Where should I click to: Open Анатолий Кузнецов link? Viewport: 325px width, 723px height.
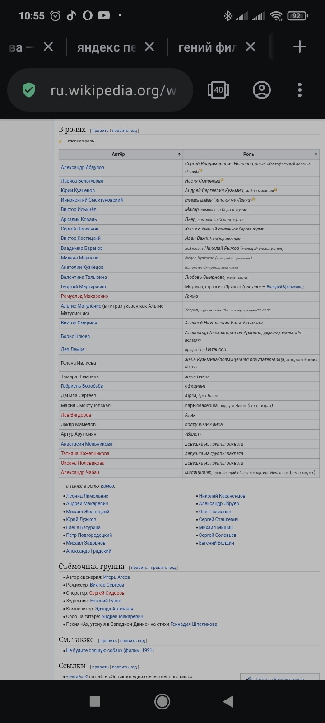coord(82,268)
